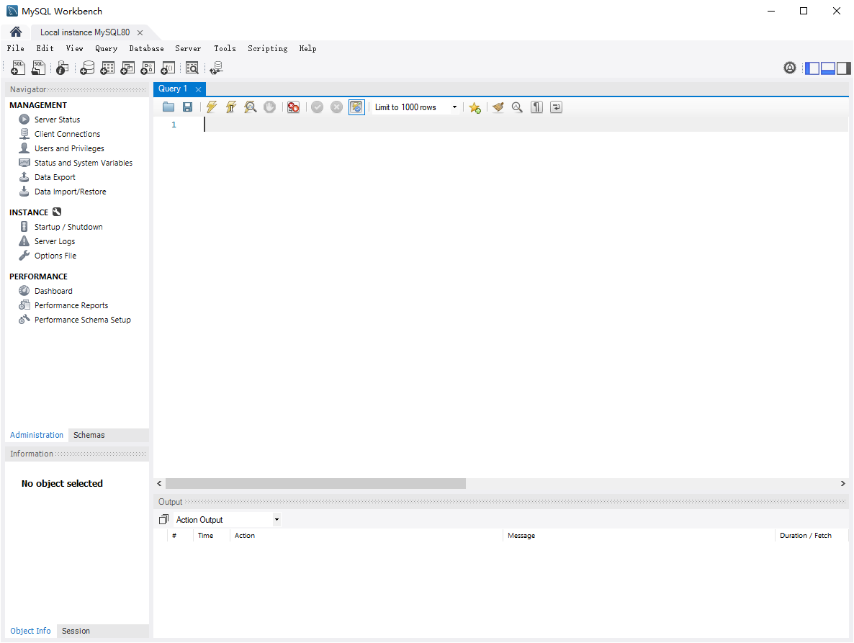The width and height of the screenshot is (854, 643).
Task: Open the performance Dashboard
Action: [53, 291]
